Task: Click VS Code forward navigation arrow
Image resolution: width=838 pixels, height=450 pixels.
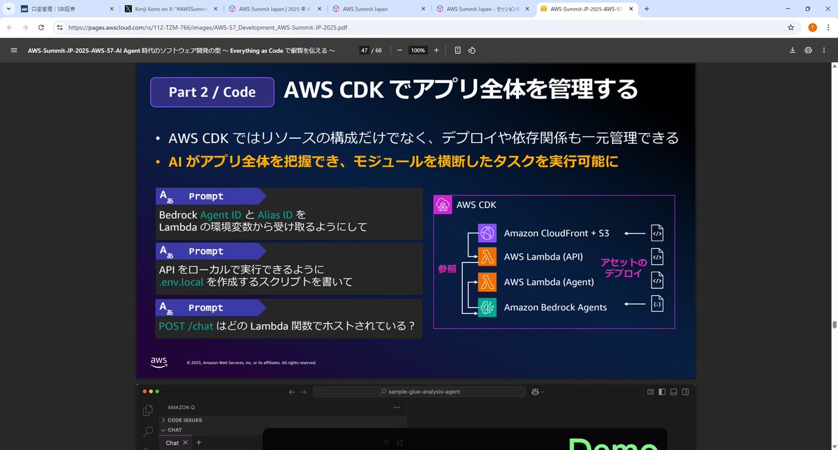Action: pos(303,391)
